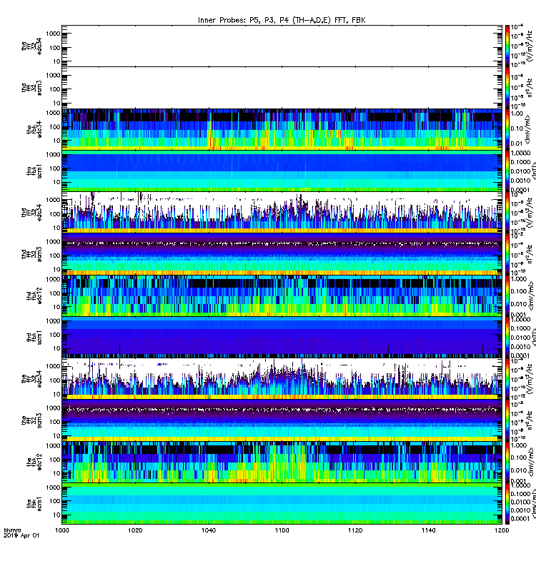This screenshot has height=571, width=536.
Task: Click the 'thd fbk scm1' y-axis label
Action: click(34, 337)
